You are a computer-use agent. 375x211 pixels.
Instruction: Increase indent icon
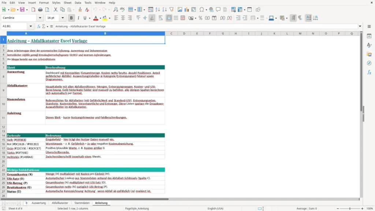pyautogui.click(x=238, y=18)
